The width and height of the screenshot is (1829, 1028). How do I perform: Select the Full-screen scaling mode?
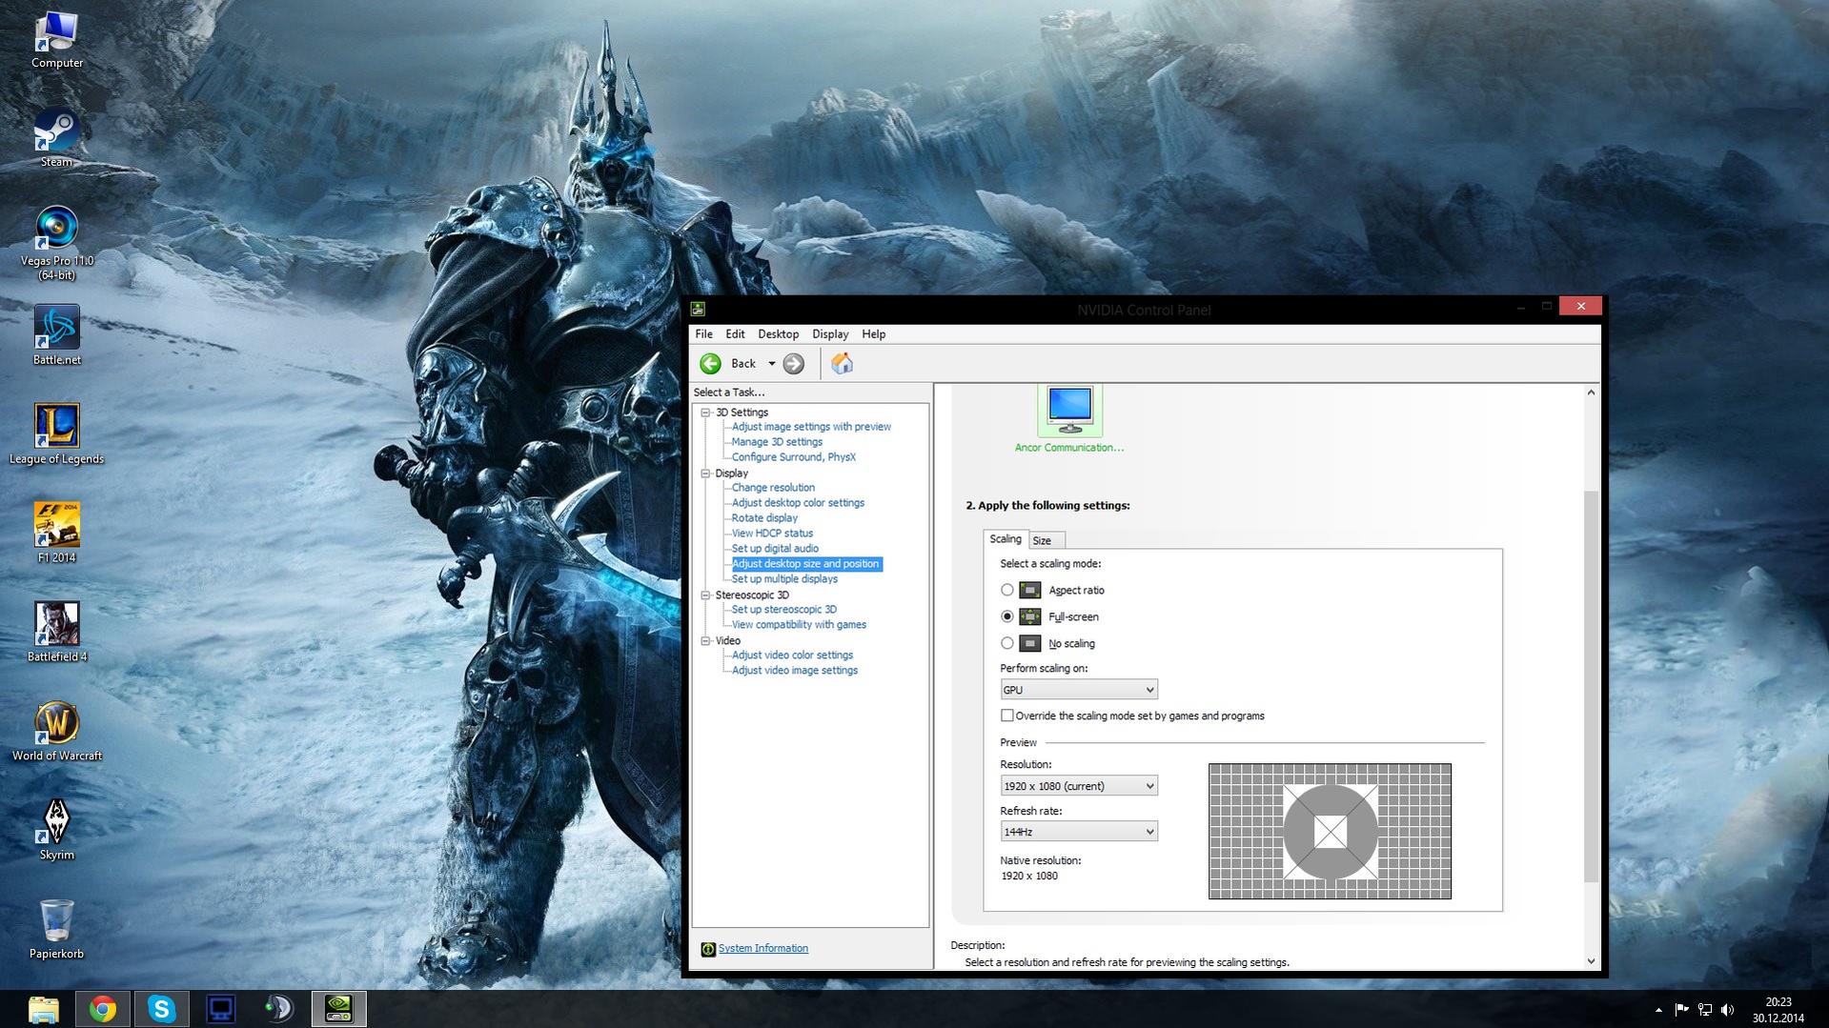(1007, 617)
